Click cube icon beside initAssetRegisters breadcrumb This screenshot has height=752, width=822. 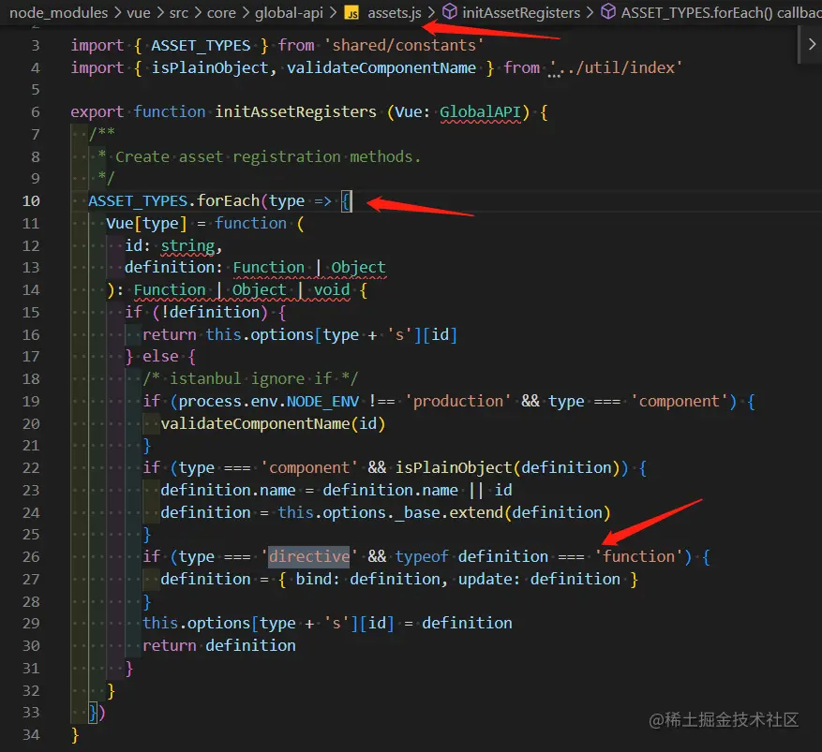coord(449,11)
